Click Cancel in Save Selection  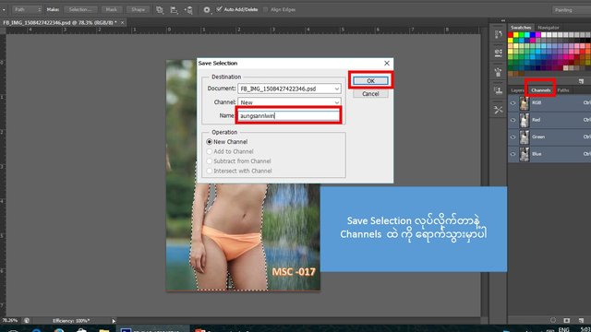370,94
